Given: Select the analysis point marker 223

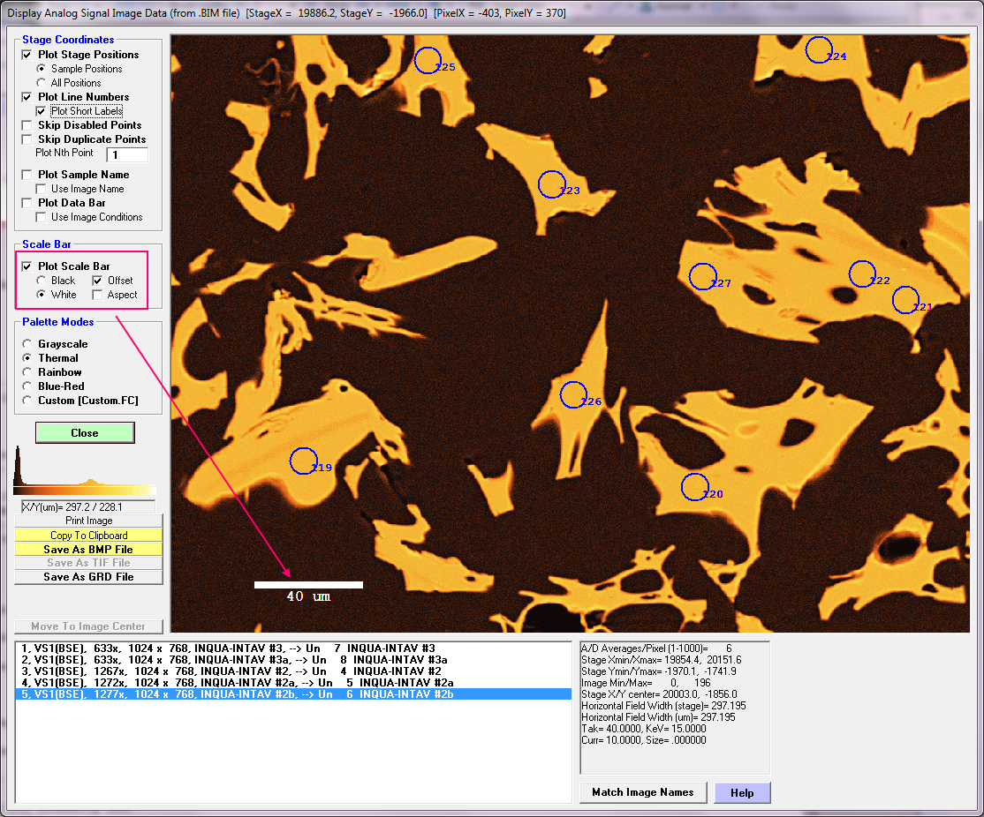Looking at the screenshot, I should 552,184.
